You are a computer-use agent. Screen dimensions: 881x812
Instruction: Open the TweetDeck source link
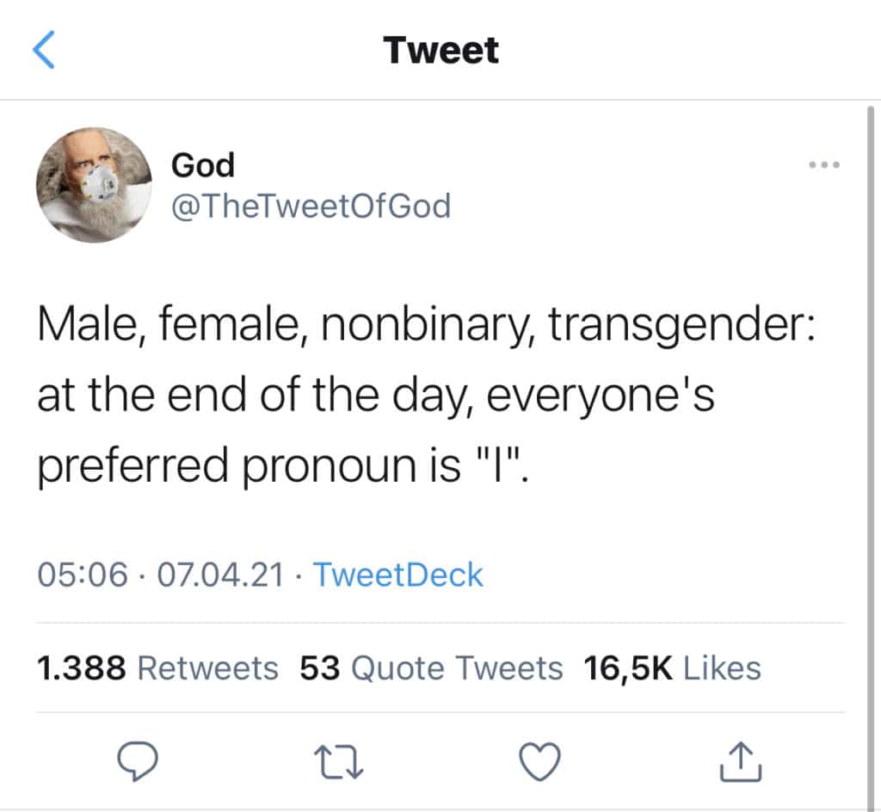tap(398, 575)
